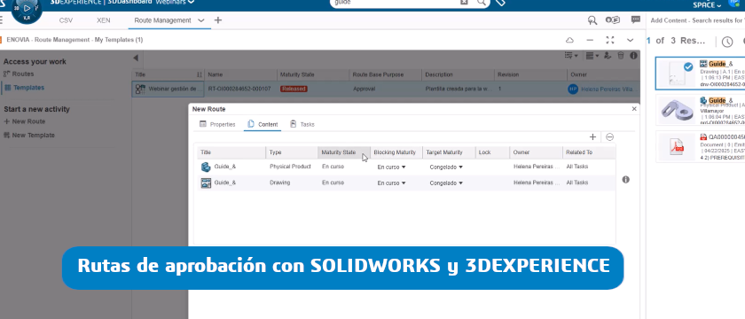Add a new dashboard tab
Viewport: 745px width, 319px height.
coord(217,19)
